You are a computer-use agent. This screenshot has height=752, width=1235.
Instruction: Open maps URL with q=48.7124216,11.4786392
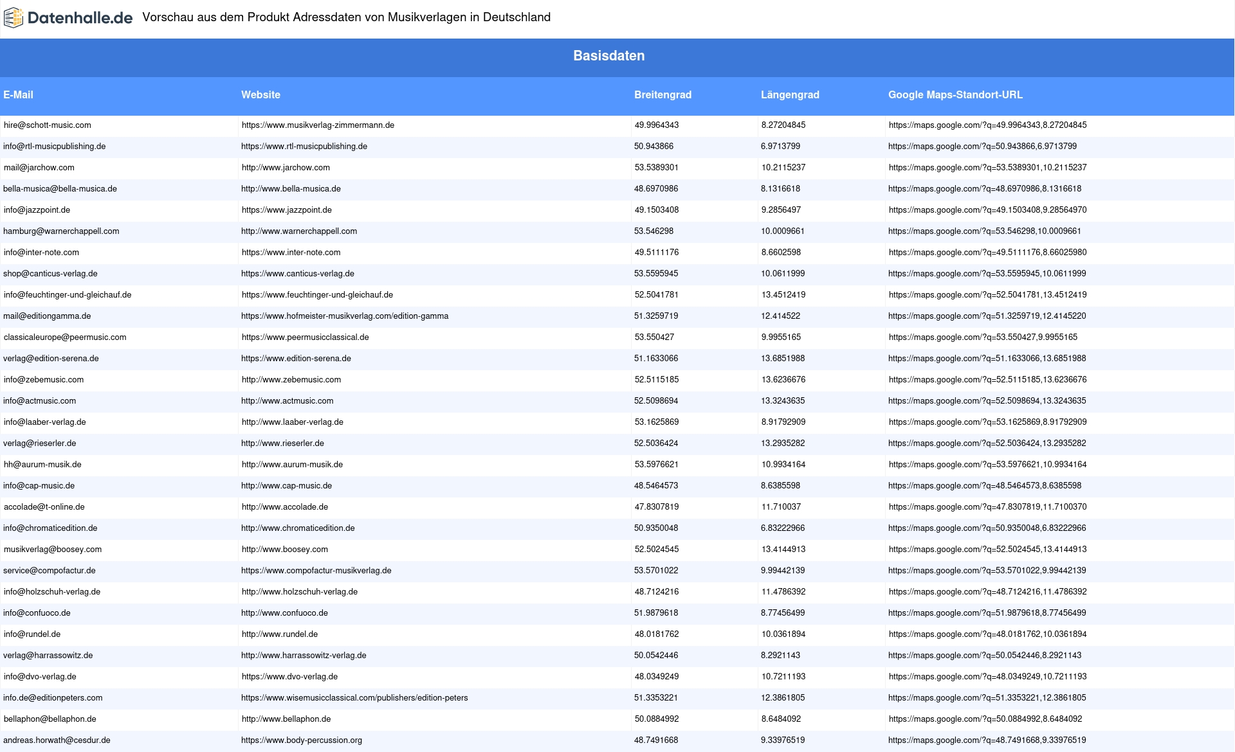click(988, 592)
